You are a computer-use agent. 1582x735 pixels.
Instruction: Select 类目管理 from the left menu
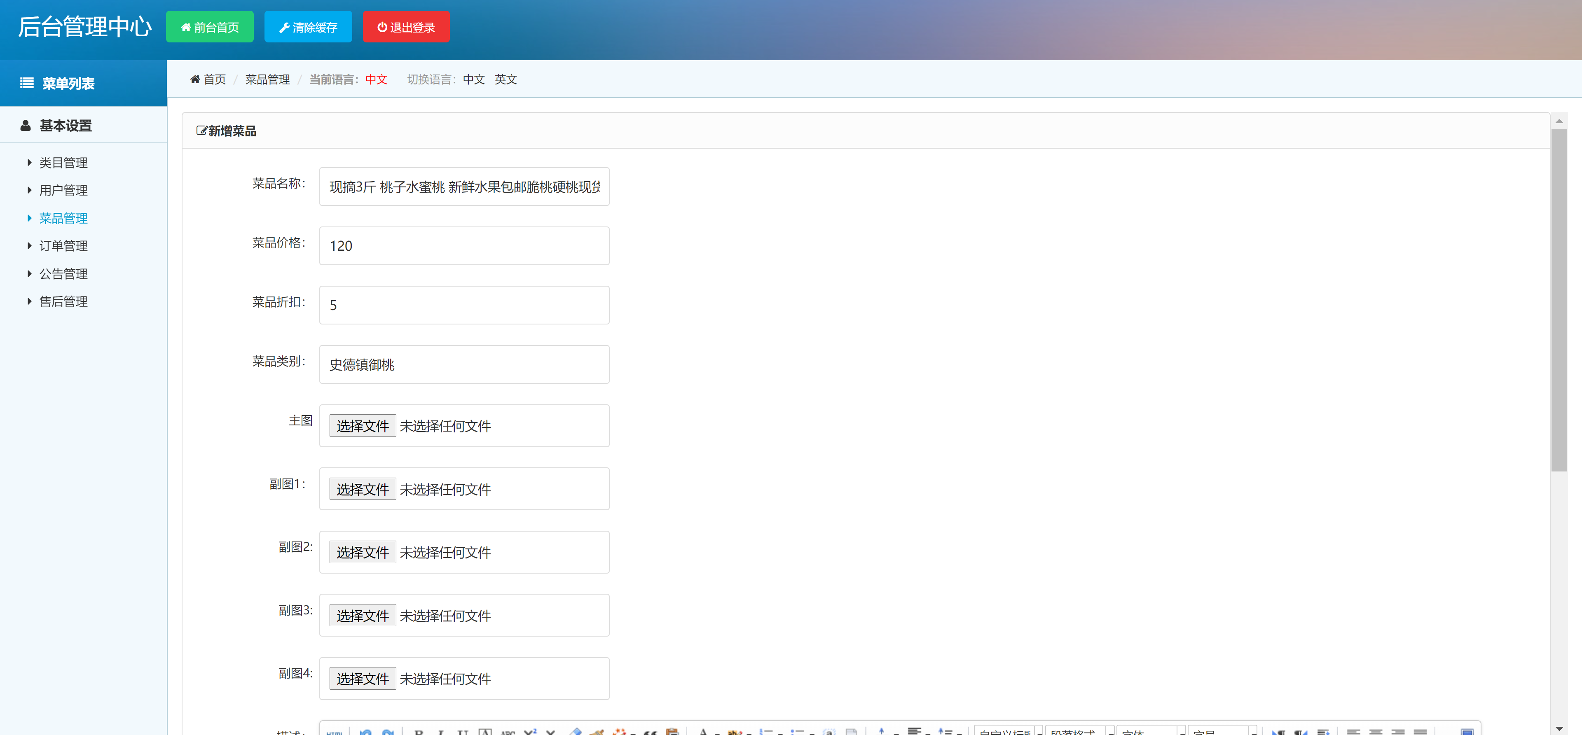(63, 163)
